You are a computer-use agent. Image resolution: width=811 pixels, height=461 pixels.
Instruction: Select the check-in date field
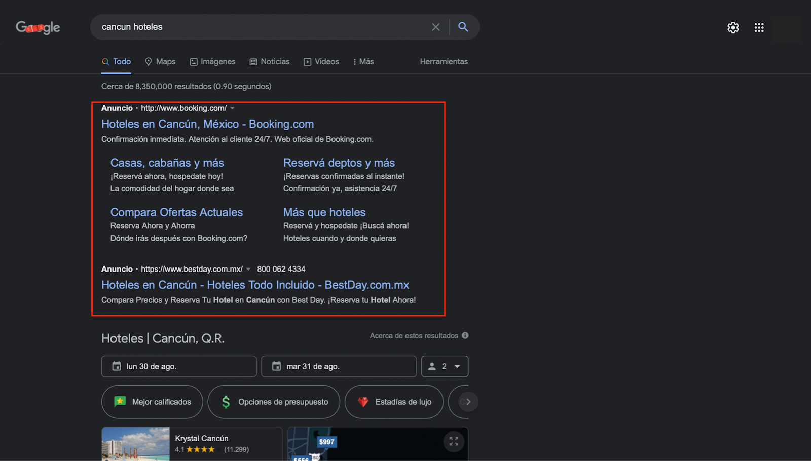(179, 366)
